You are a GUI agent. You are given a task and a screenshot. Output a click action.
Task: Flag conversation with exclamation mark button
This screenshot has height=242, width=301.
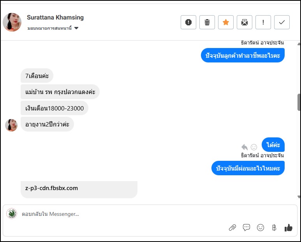click(x=263, y=22)
